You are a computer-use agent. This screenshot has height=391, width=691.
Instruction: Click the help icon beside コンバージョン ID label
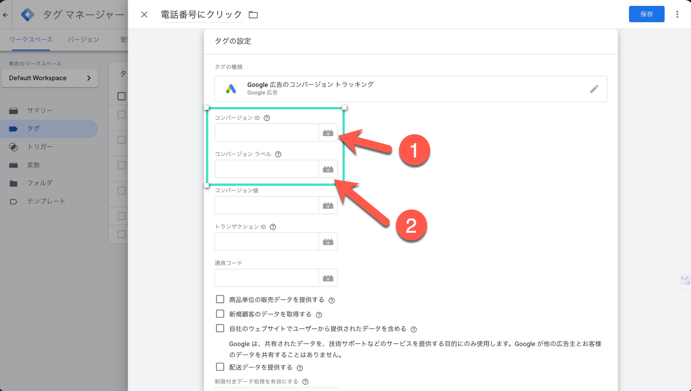tap(267, 118)
